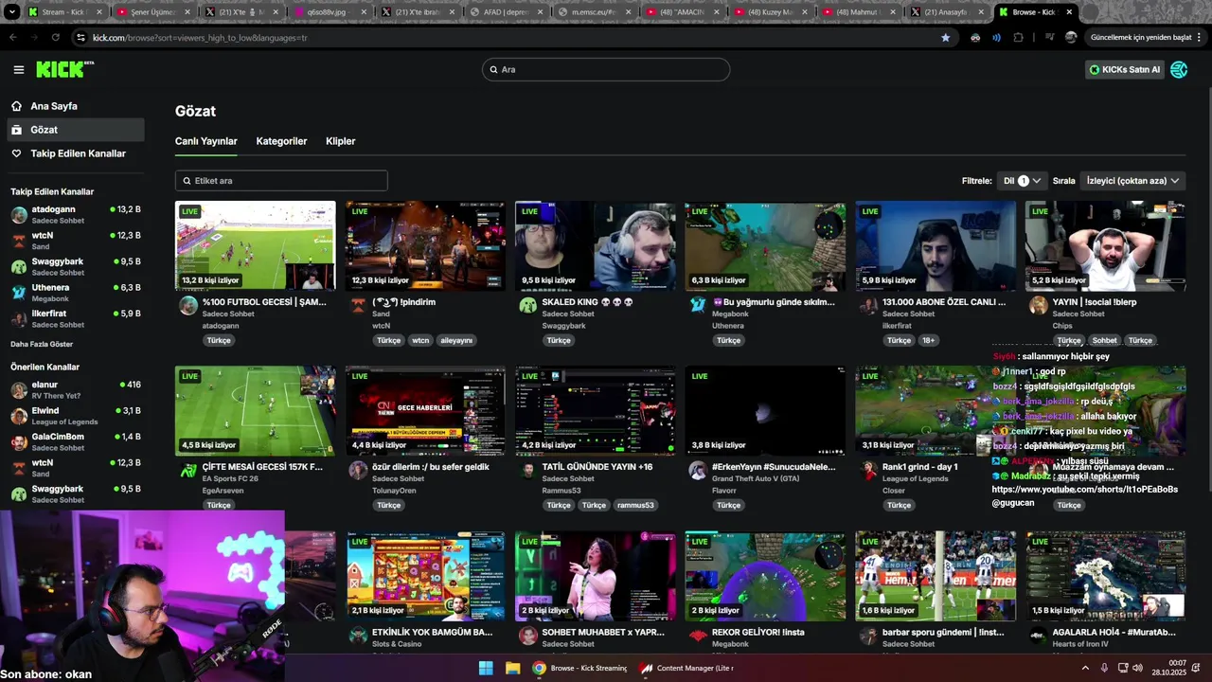This screenshot has height=682, width=1212.
Task: Open ilkerfirat channel avatar in sidebar
Action: 19,319
